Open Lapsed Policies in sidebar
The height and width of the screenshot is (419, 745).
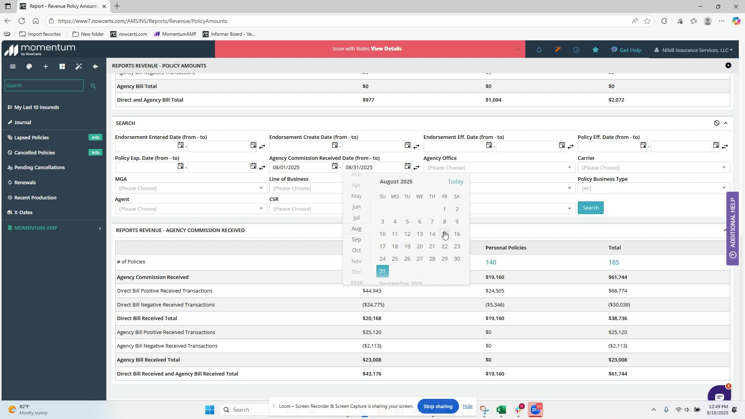(31, 137)
